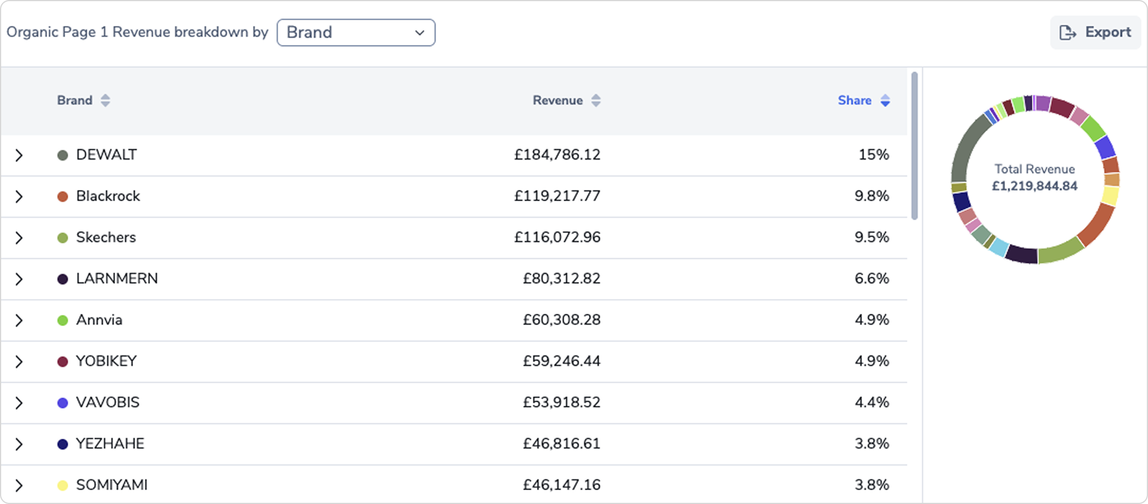Click YEZHAHE navy color dot
Viewport: 1148px width, 504px height.
pos(62,444)
